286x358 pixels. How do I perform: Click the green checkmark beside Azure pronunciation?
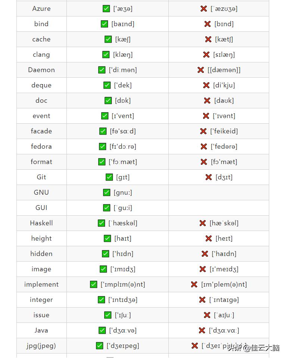click(x=106, y=9)
